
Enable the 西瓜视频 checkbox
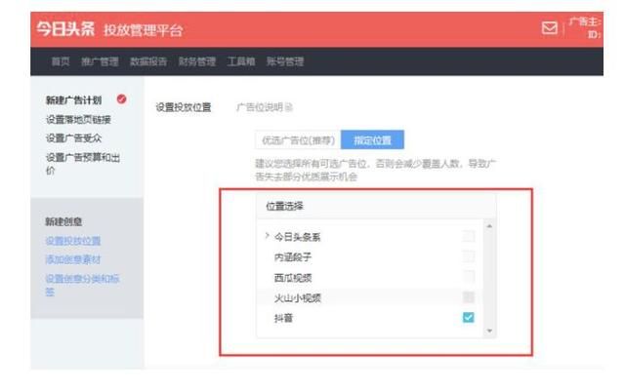click(468, 277)
